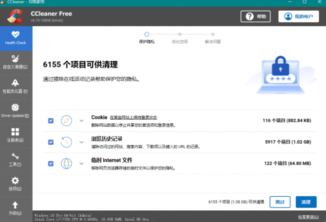Uncheck the 临时 Internet 文件 checkbox
Image resolution: width=326 pixels, height=222 pixels.
click(51, 164)
